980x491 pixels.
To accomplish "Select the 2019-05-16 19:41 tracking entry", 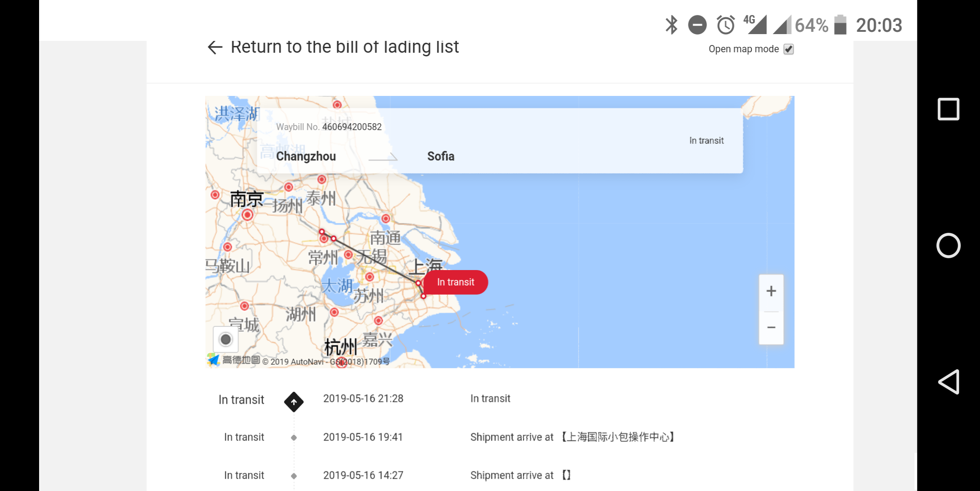I will point(363,437).
